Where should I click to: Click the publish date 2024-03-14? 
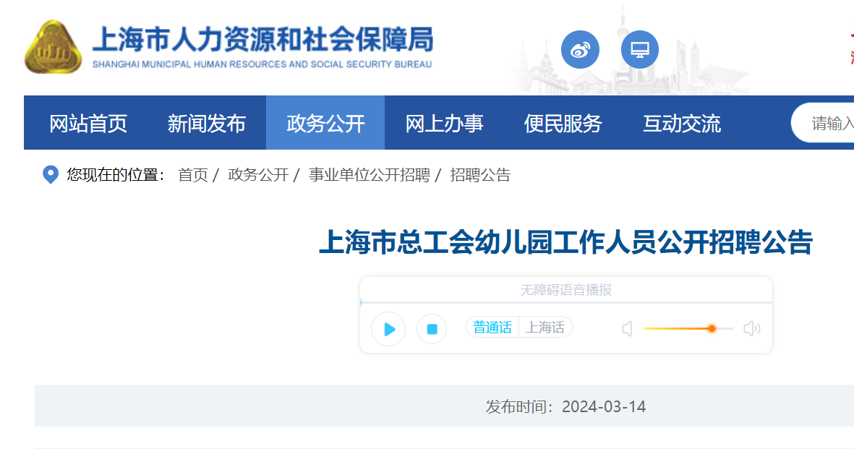(604, 406)
